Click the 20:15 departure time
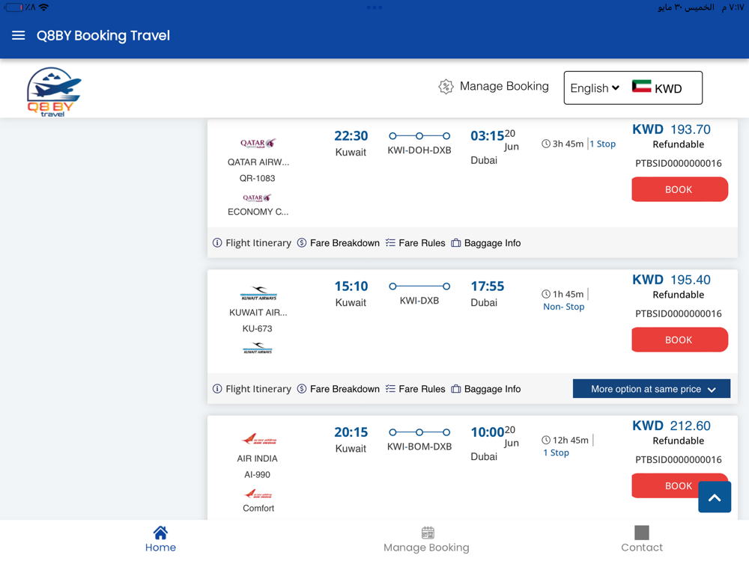Screen dimensions: 749x561 (x=351, y=432)
